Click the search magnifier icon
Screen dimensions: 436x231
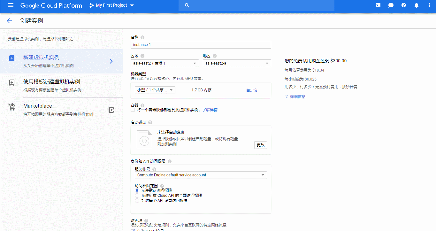(187, 5)
